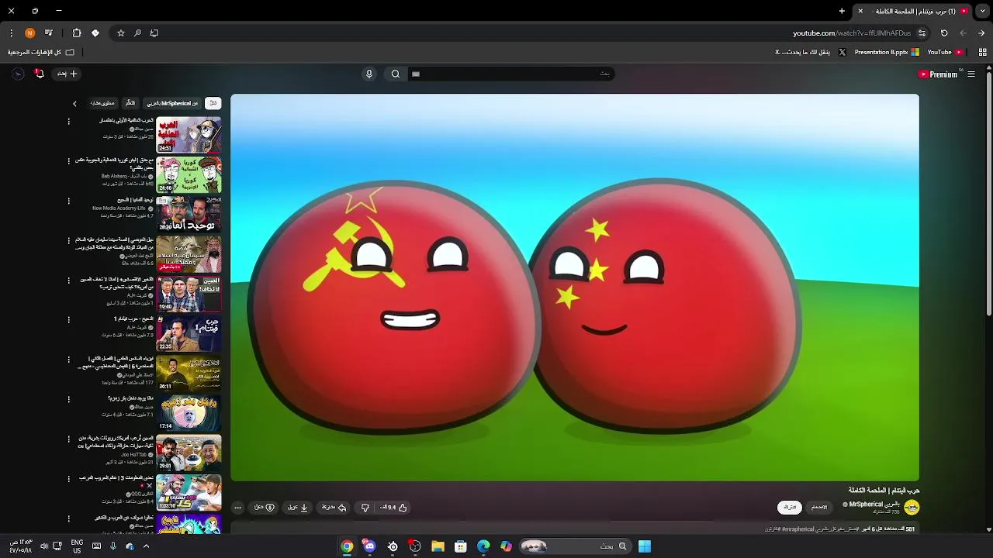Click the Join membership button
This screenshot has width=993, height=558.
coord(819,507)
